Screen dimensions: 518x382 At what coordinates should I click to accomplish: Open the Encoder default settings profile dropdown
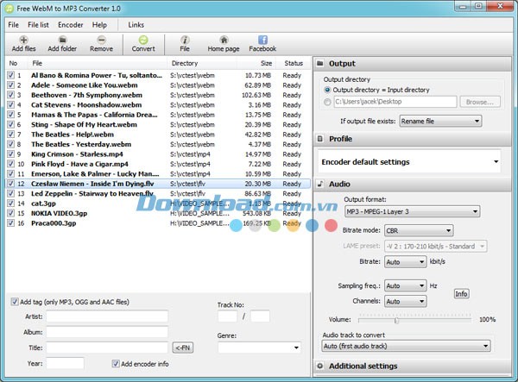409,161
